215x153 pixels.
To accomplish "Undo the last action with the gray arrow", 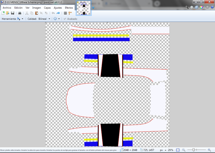I will [x=53, y=13].
